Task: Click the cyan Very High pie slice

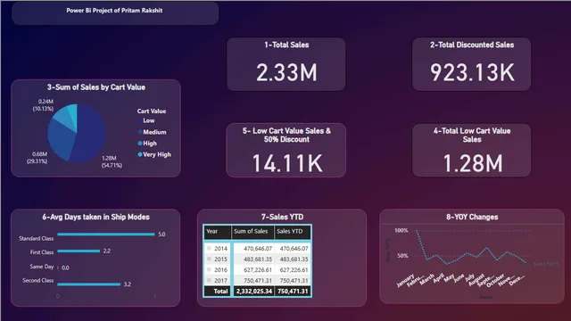Action: 73,113
